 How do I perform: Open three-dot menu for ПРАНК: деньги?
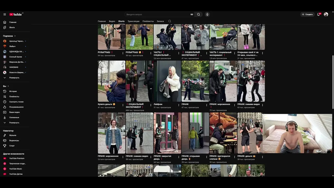tap(263, 157)
